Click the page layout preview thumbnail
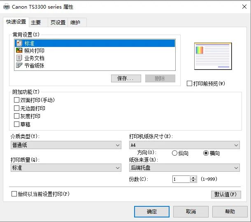251x222 pixels. click(x=213, y=56)
